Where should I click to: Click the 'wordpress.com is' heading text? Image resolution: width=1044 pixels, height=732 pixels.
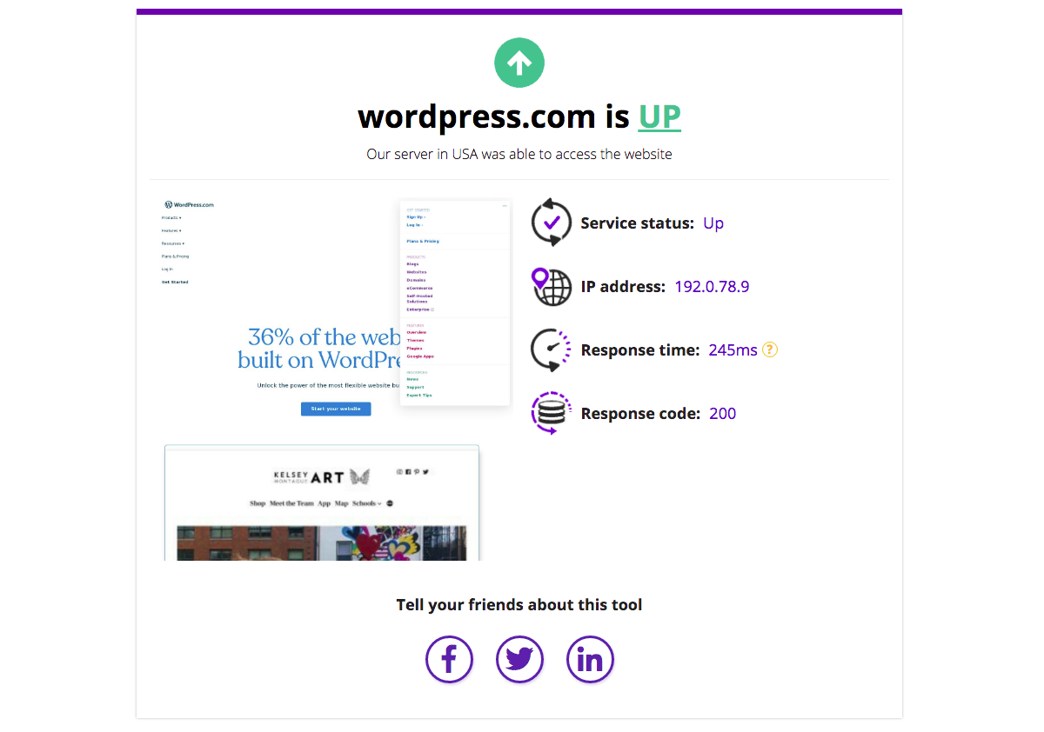click(493, 116)
